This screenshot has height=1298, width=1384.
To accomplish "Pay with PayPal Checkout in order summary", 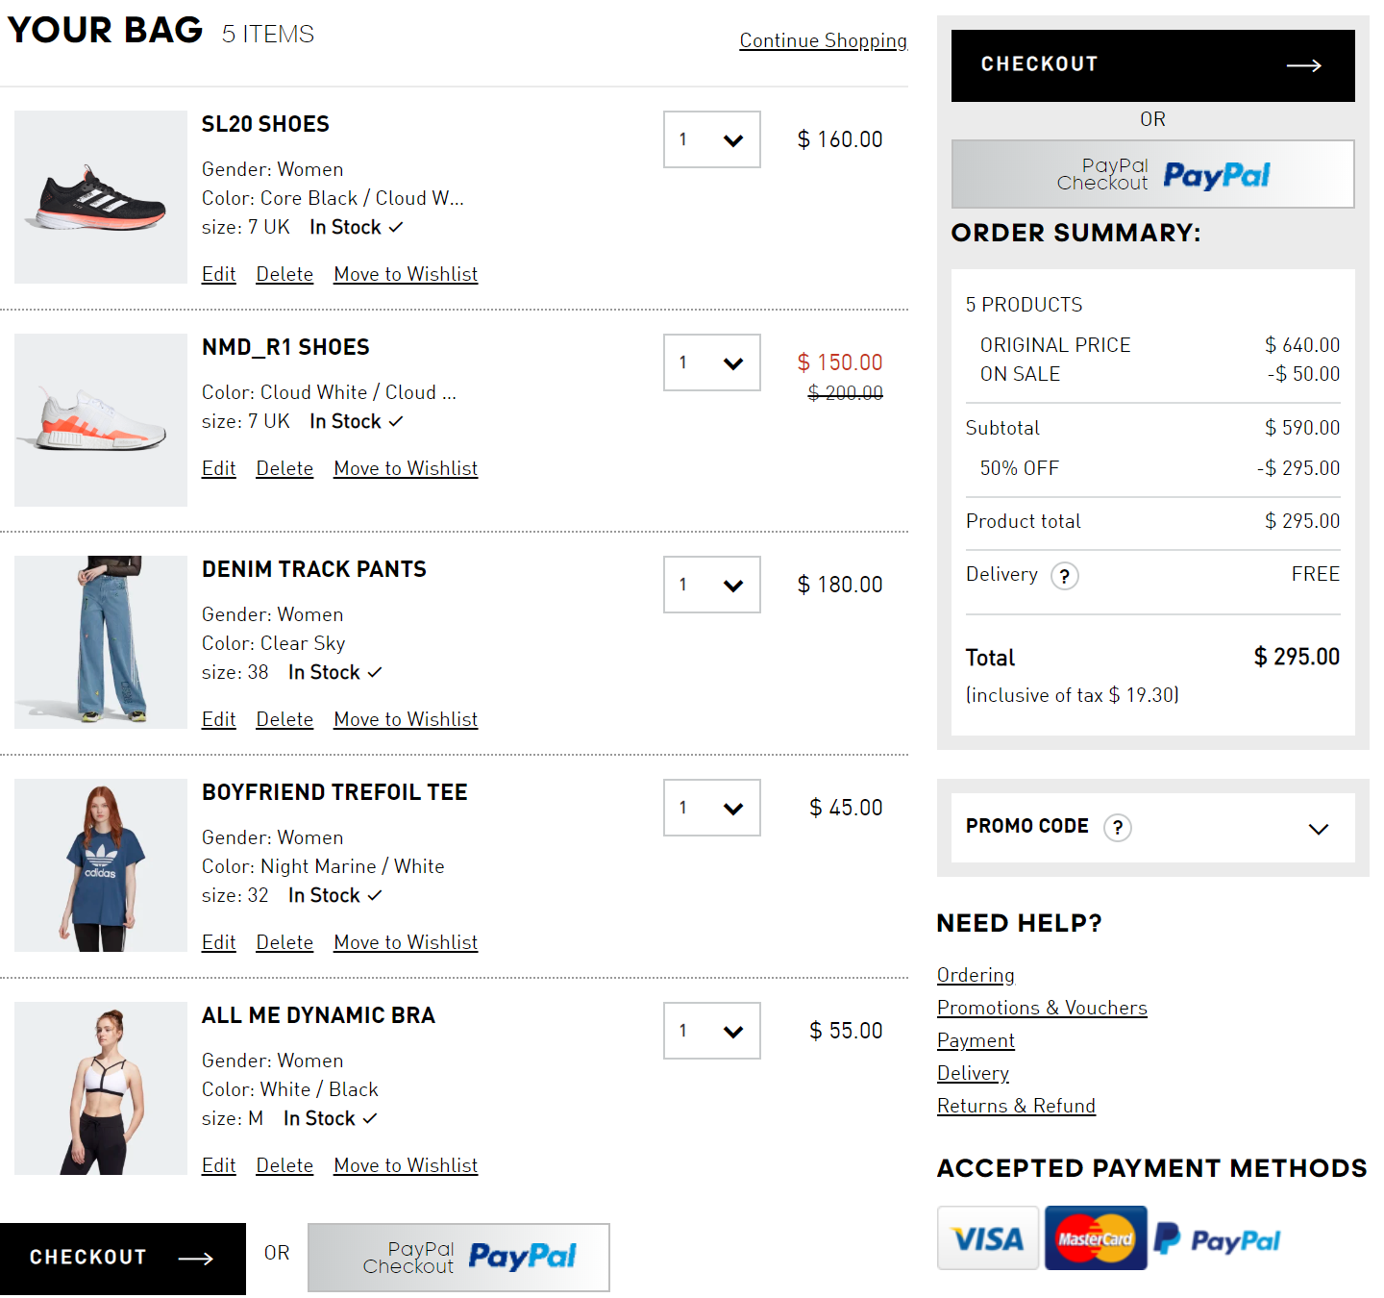I will coord(1152,174).
